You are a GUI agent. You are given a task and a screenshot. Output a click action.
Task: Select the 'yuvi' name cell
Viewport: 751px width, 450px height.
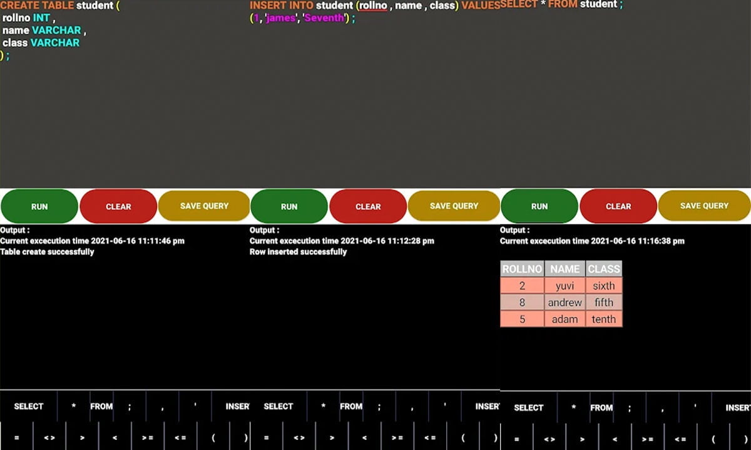[x=565, y=286]
